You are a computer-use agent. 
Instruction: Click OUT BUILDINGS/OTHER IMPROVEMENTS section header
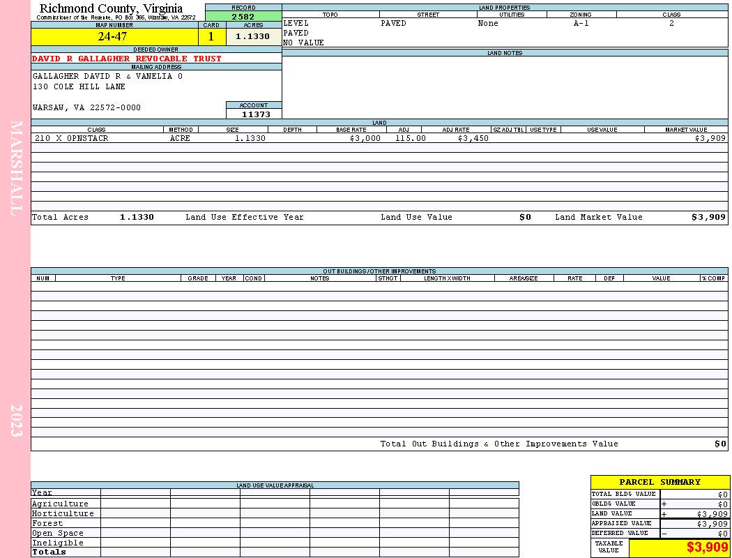[x=379, y=271]
